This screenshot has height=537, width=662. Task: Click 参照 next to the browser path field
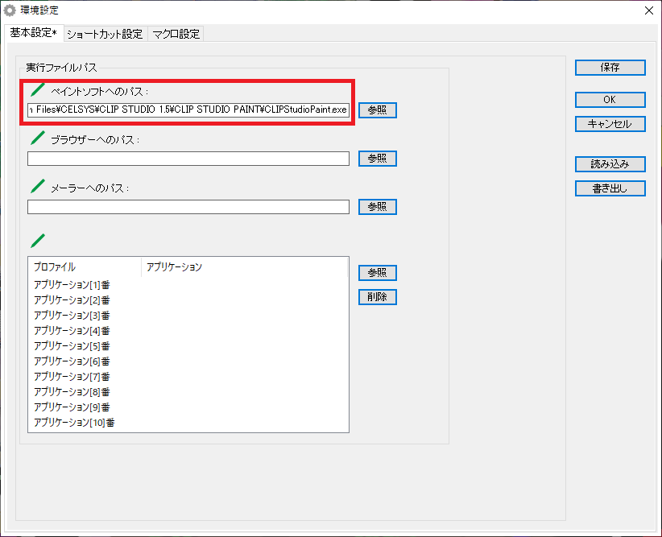(377, 159)
